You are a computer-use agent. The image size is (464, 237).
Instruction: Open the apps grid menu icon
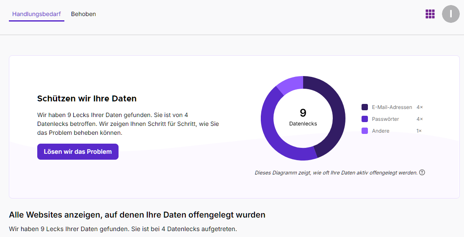point(430,14)
